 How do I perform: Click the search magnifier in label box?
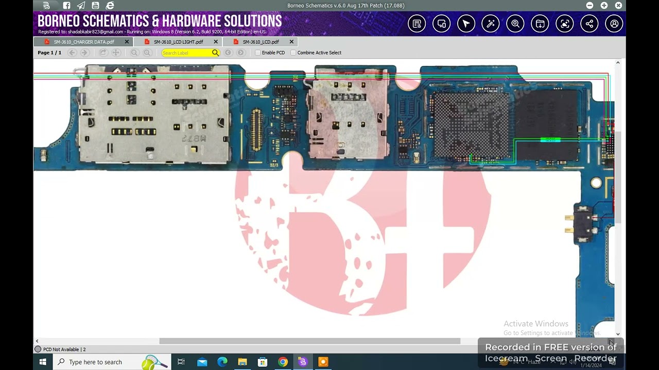click(215, 52)
